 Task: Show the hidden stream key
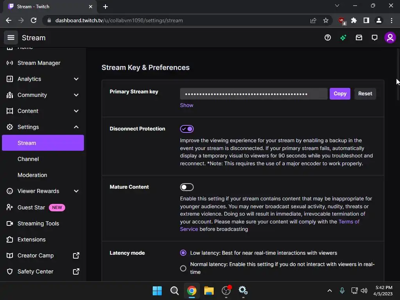(x=186, y=105)
